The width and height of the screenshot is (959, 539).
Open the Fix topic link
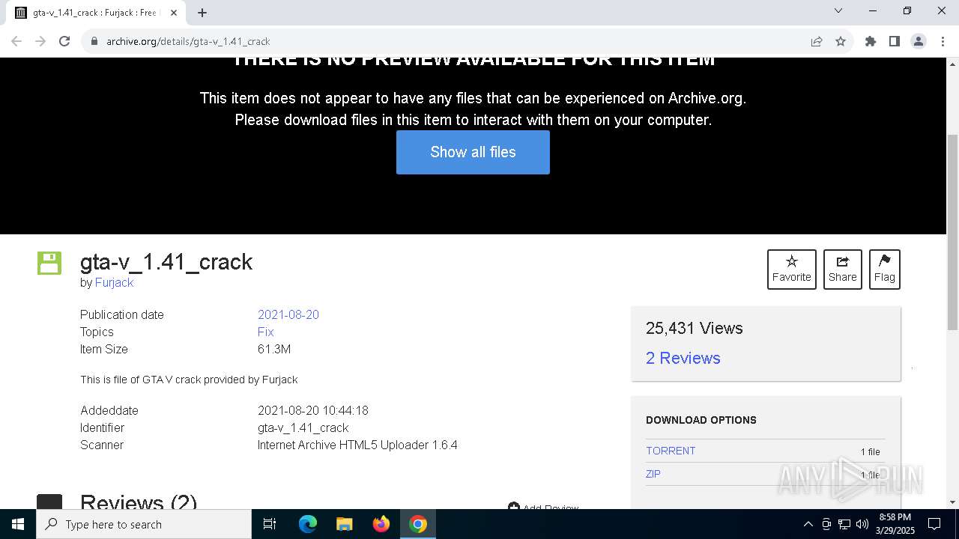pyautogui.click(x=265, y=332)
